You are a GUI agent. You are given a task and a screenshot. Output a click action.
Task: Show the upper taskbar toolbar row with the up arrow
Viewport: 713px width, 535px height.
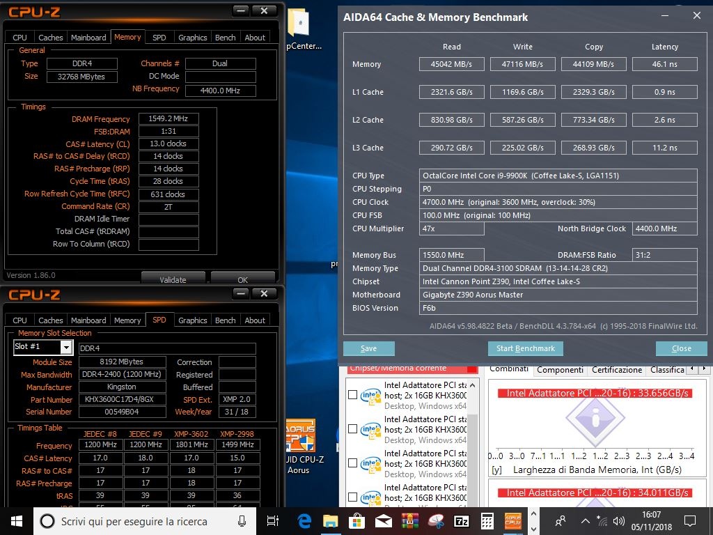click(533, 513)
